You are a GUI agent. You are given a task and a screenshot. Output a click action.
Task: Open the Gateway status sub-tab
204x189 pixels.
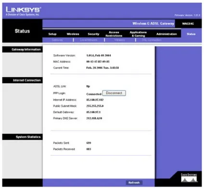point(57,40)
